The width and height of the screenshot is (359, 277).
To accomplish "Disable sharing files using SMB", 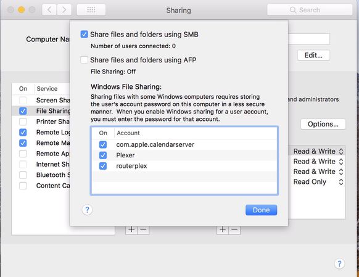I will pos(85,35).
